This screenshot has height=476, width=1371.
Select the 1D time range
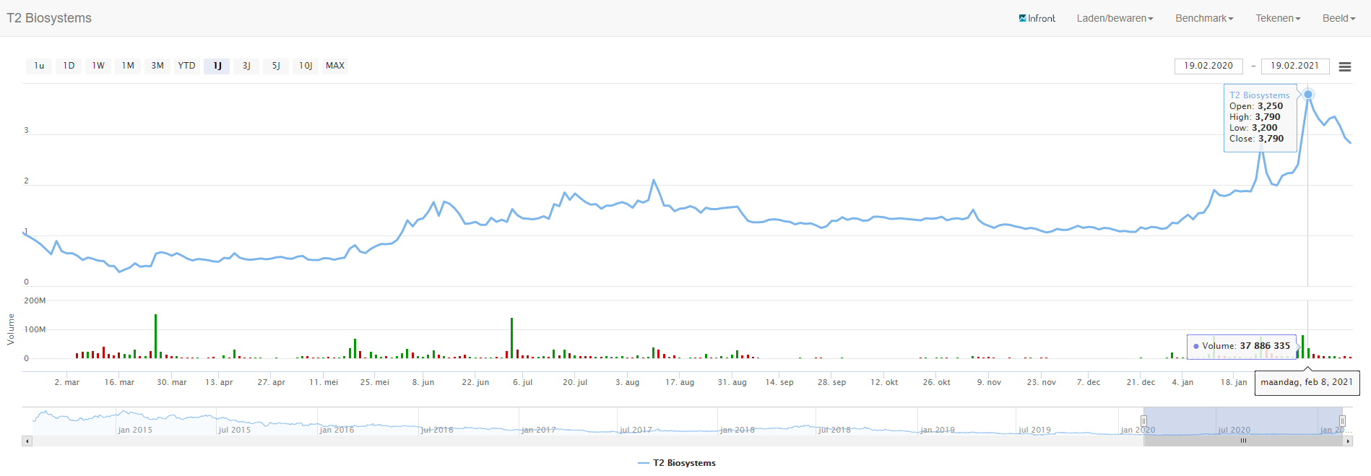tap(69, 66)
